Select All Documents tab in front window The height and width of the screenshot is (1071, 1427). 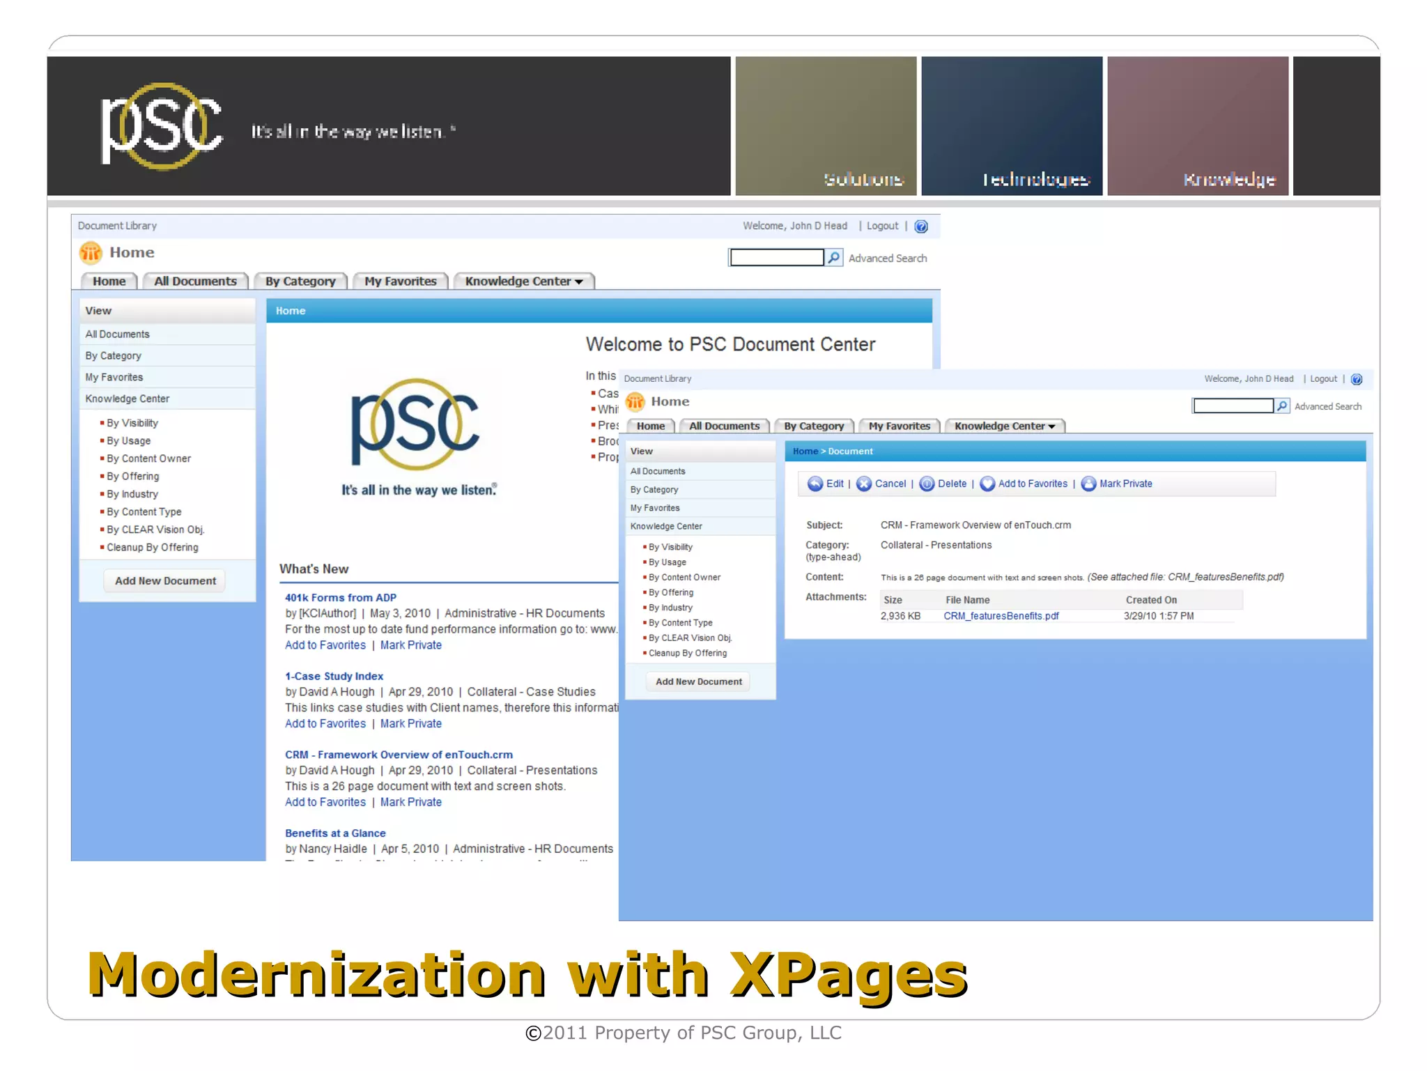click(x=725, y=426)
